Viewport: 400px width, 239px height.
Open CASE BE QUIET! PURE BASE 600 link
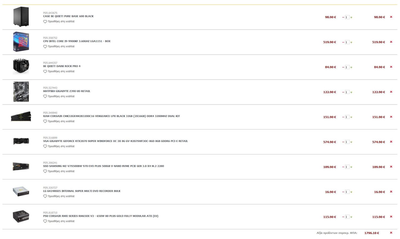[68, 16]
